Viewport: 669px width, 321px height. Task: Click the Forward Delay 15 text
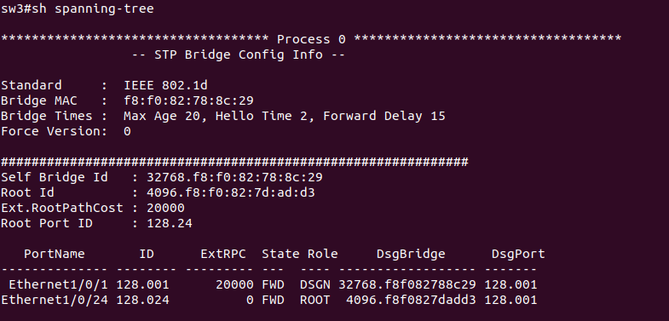(384, 116)
